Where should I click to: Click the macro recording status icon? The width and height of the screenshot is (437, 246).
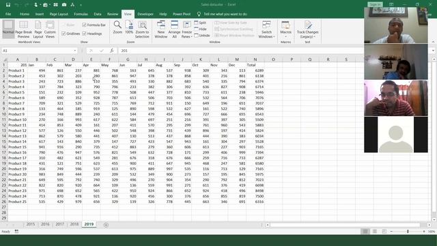(x=16, y=232)
